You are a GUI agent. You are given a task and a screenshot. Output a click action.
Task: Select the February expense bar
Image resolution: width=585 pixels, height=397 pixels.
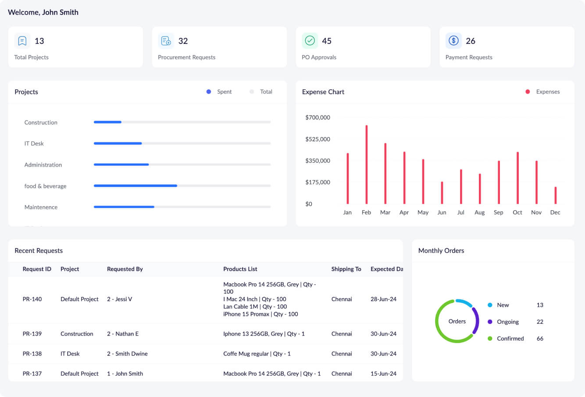click(367, 164)
